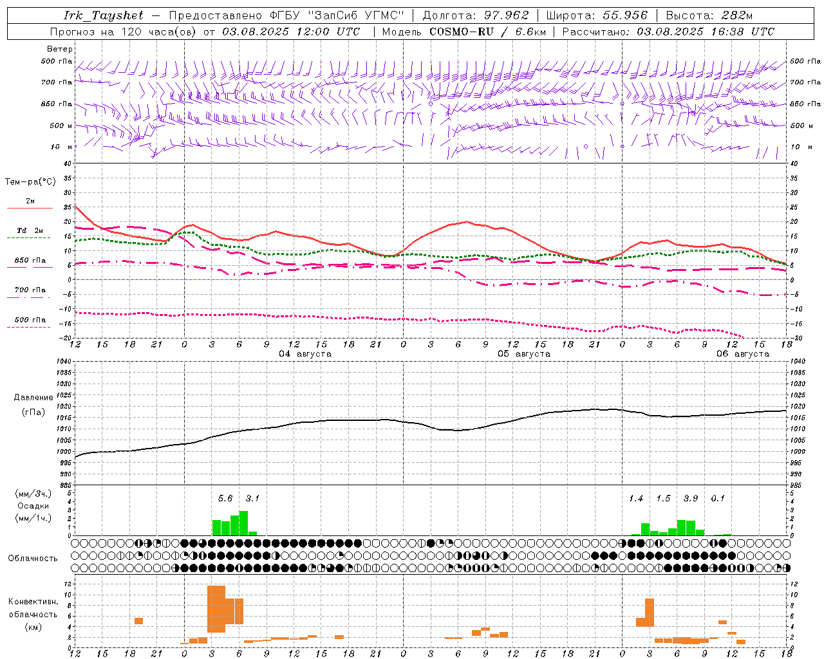Click the model name COSMO-RU / 6.6км
Viewport: 824px width, 659px height.
pos(487,32)
